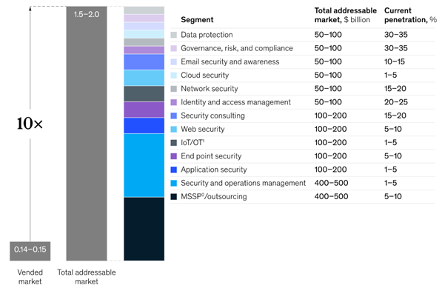Click the Data protection legend swatch
This screenshot has width=442, height=288.
(x=174, y=35)
